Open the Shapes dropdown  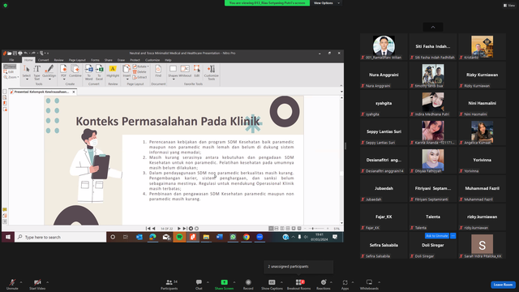(x=173, y=79)
